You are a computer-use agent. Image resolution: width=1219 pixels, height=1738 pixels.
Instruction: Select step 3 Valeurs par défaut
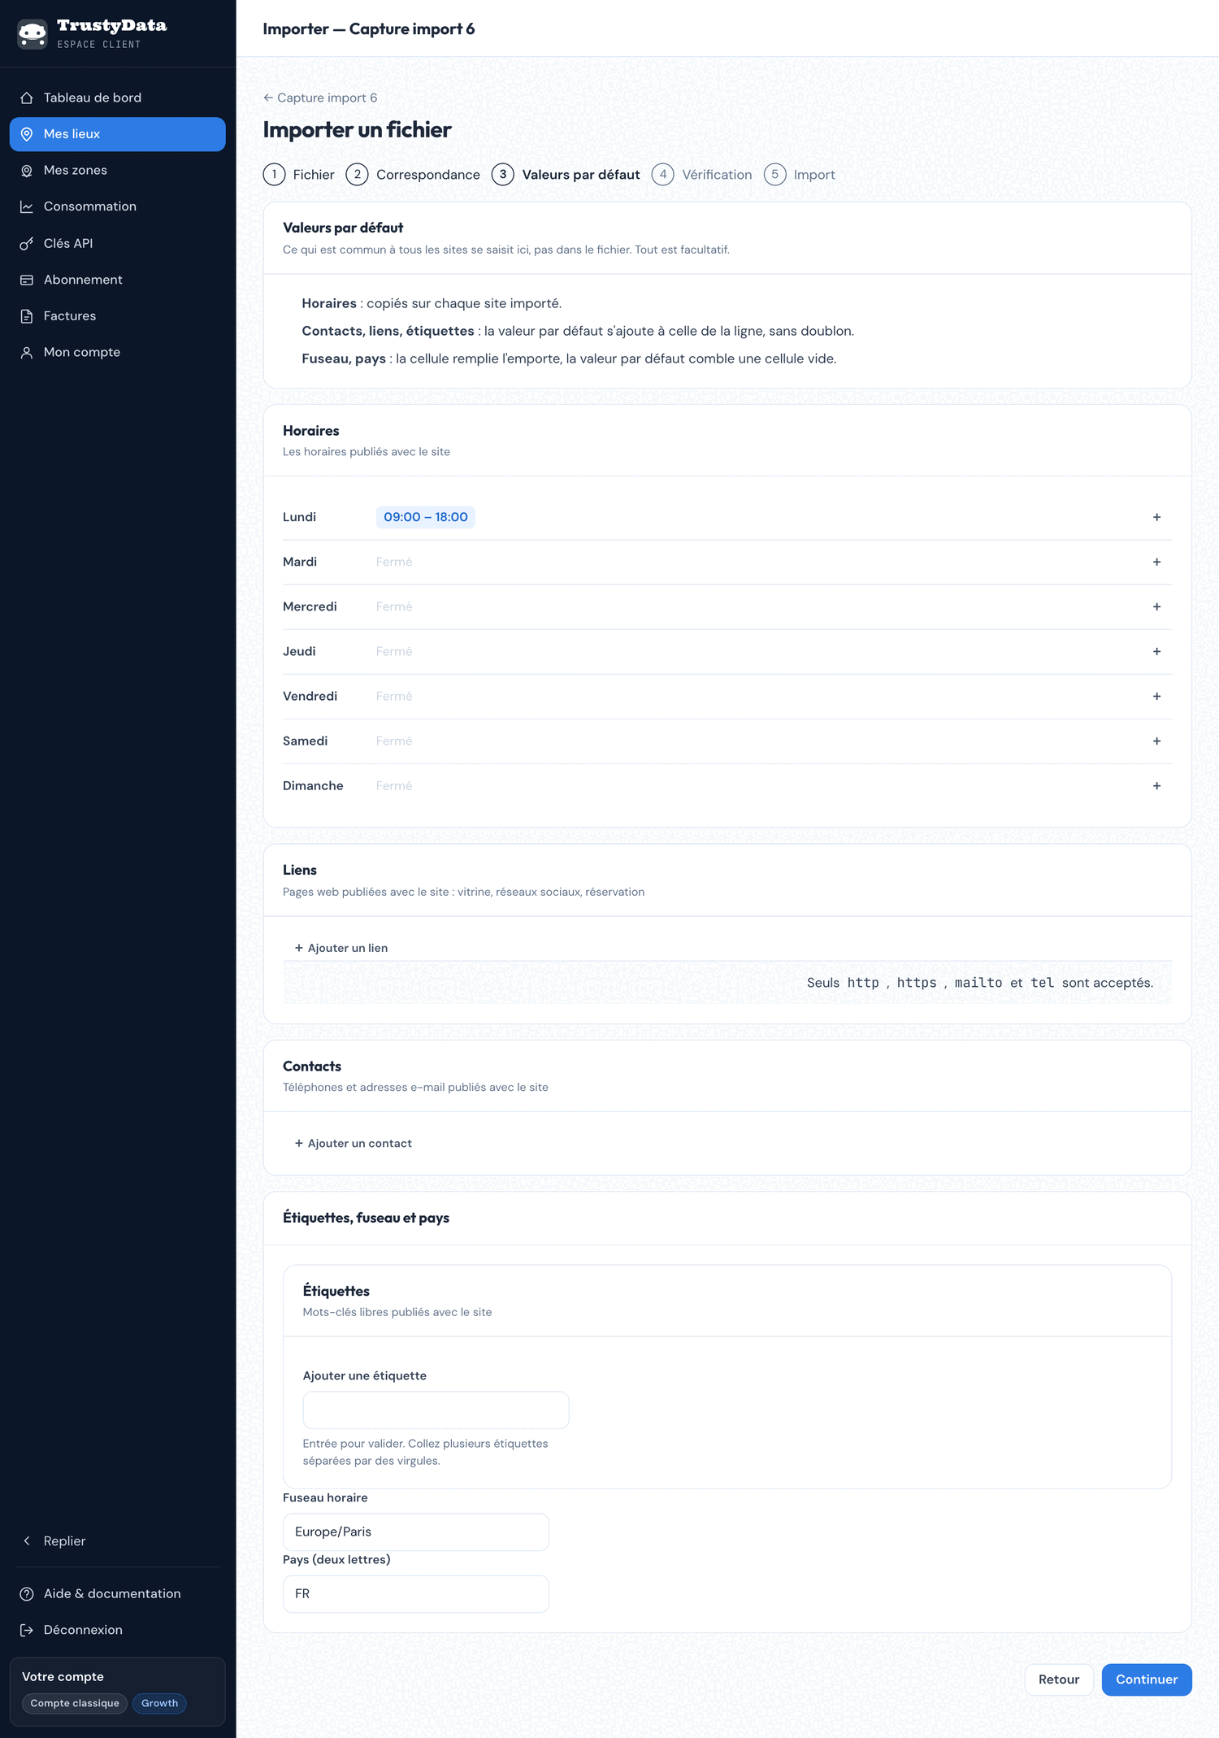[x=566, y=175]
